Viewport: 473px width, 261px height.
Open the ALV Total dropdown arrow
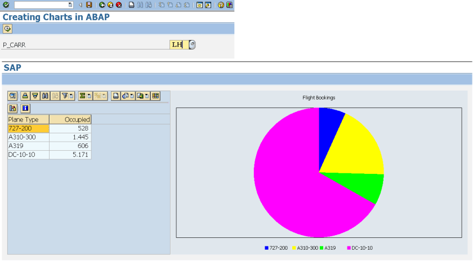click(x=90, y=96)
